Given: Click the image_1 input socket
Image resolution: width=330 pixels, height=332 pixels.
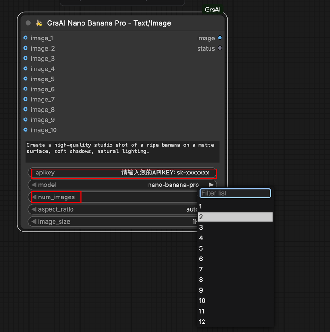Looking at the screenshot, I should pyautogui.click(x=26, y=38).
